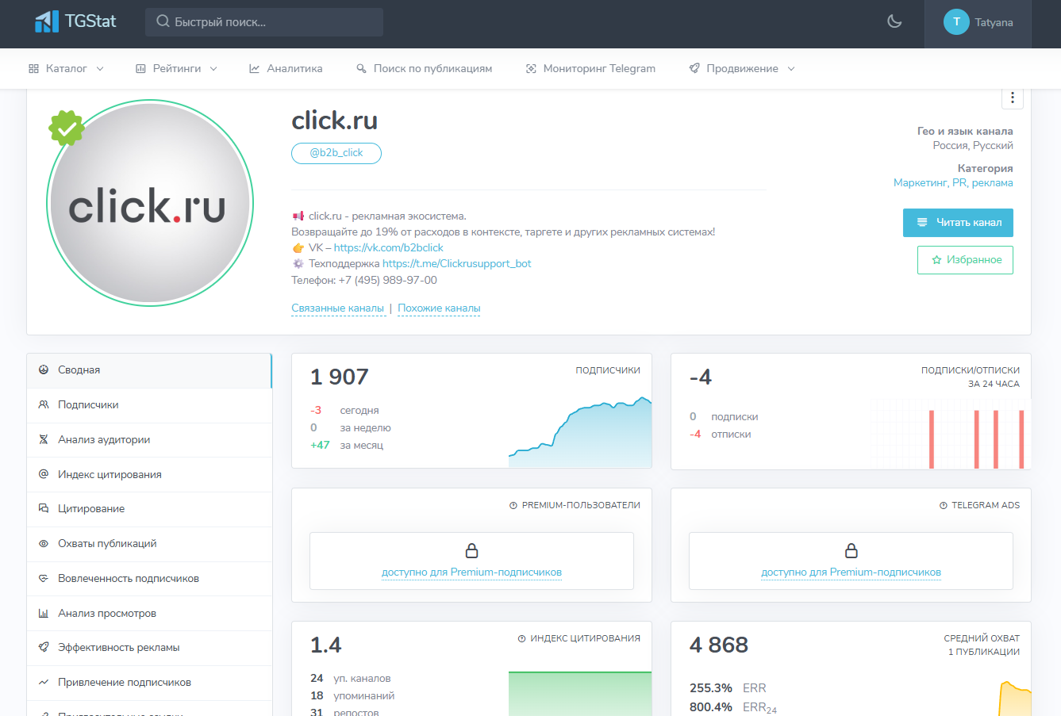Click the green verified badge on avatar

coord(67,128)
